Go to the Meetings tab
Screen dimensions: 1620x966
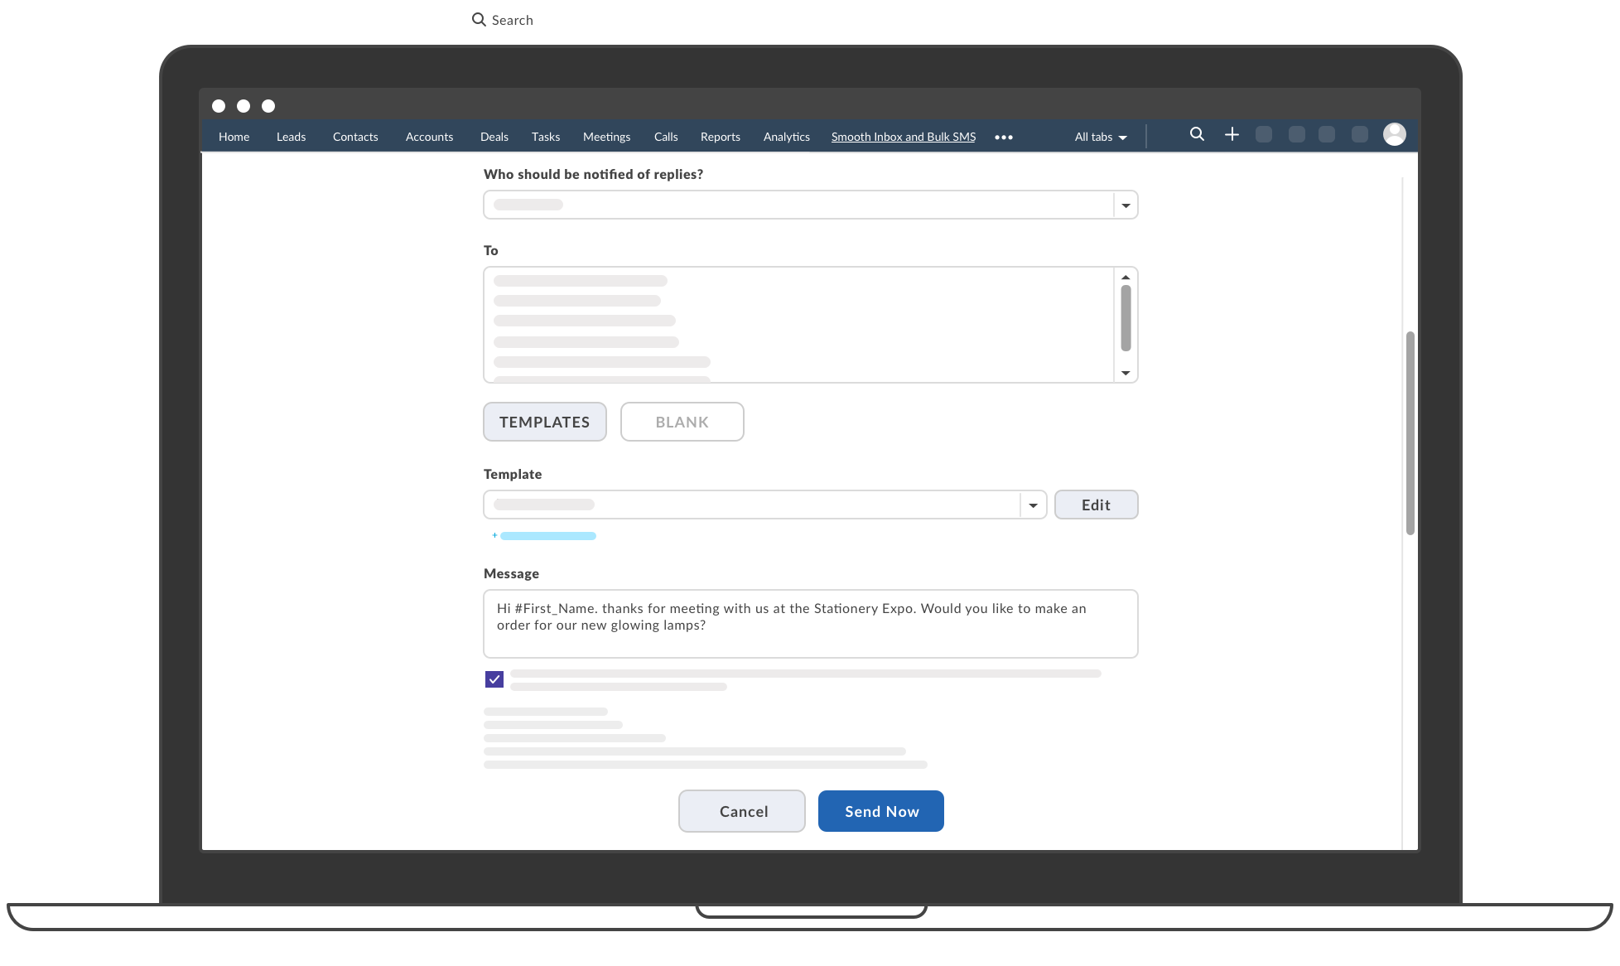click(x=606, y=137)
